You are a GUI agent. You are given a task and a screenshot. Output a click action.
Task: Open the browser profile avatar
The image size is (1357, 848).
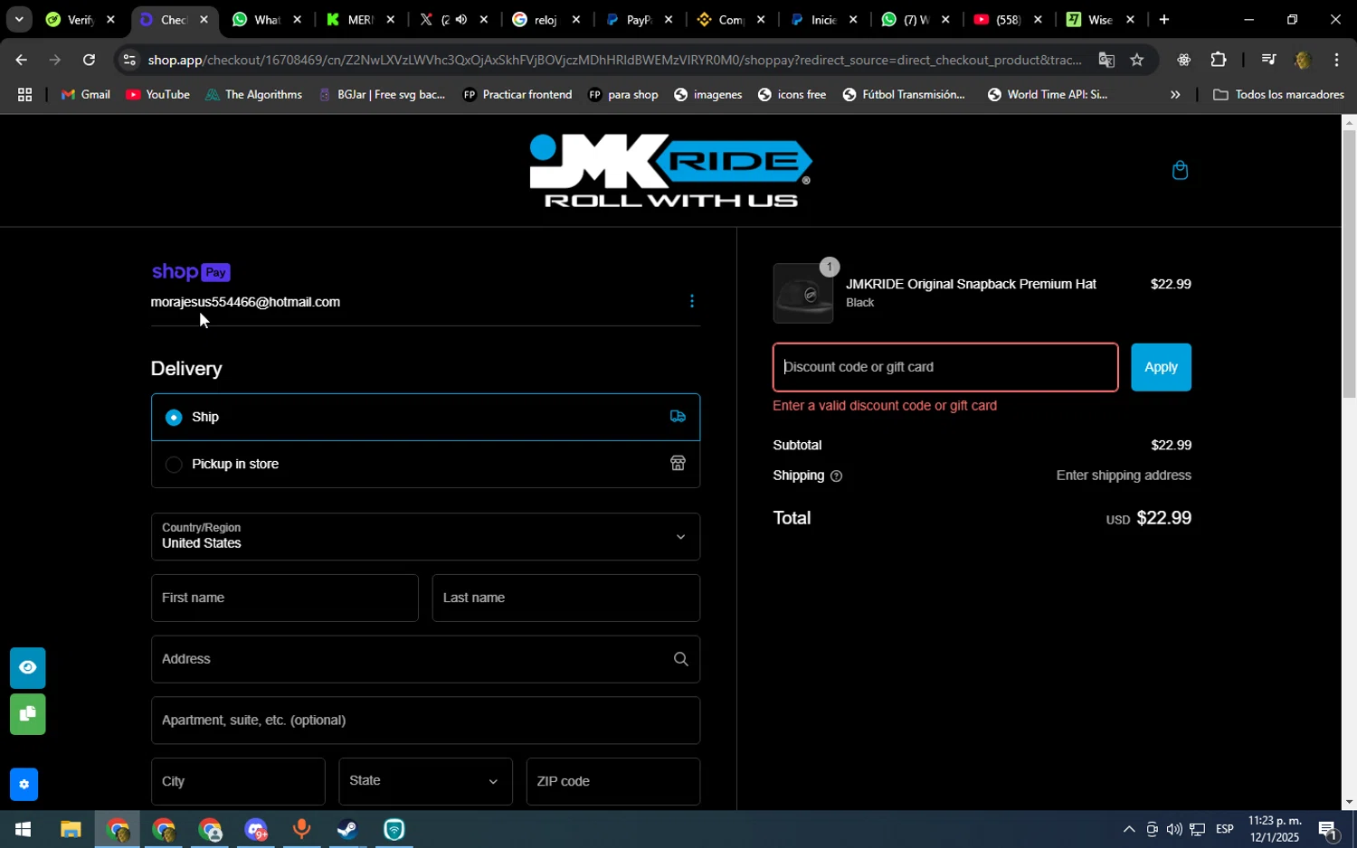click(1303, 60)
